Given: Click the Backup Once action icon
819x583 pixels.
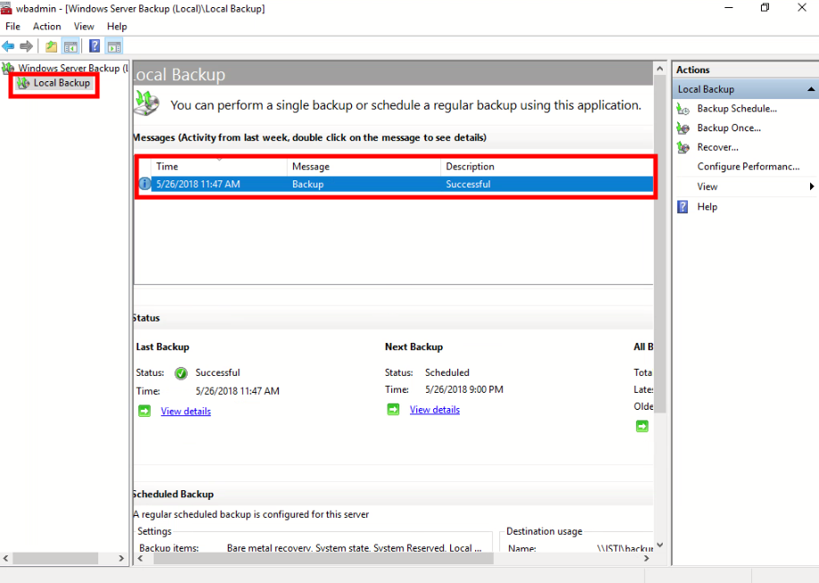Looking at the screenshot, I should [x=683, y=128].
